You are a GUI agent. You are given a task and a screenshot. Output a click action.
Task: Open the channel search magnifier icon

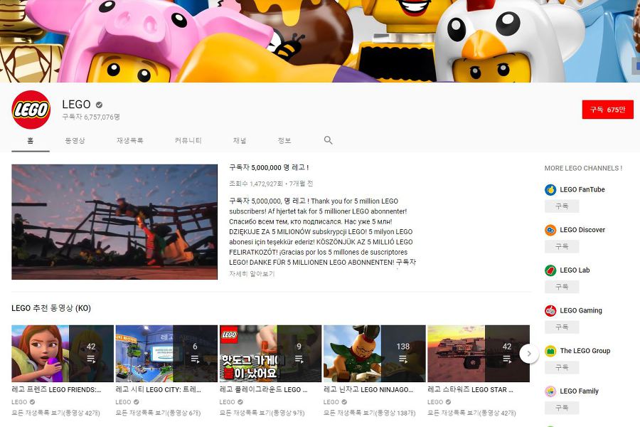click(328, 140)
